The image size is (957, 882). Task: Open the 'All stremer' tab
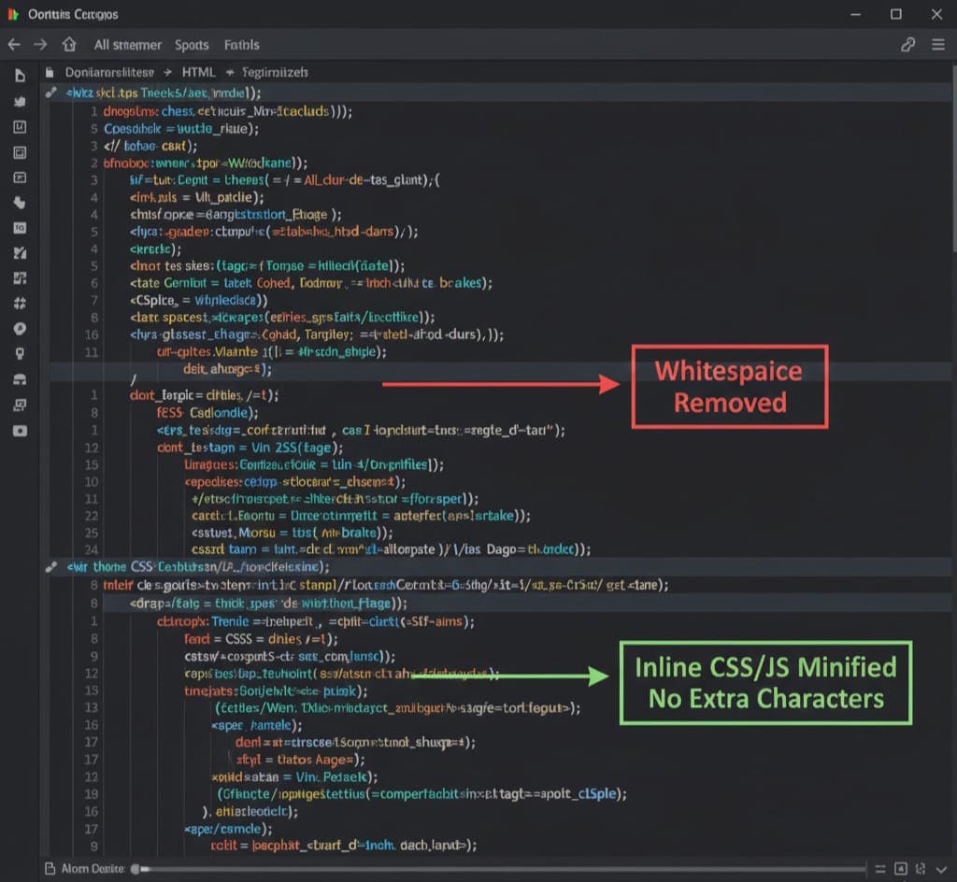click(x=127, y=45)
